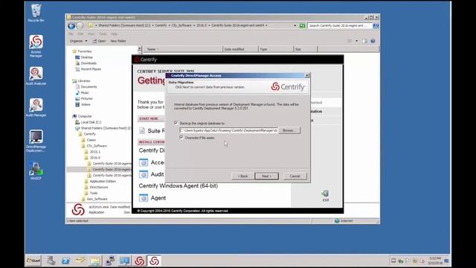The width and height of the screenshot is (476, 268).
Task: Toggle Backup the original database checkbox
Action: [176, 123]
